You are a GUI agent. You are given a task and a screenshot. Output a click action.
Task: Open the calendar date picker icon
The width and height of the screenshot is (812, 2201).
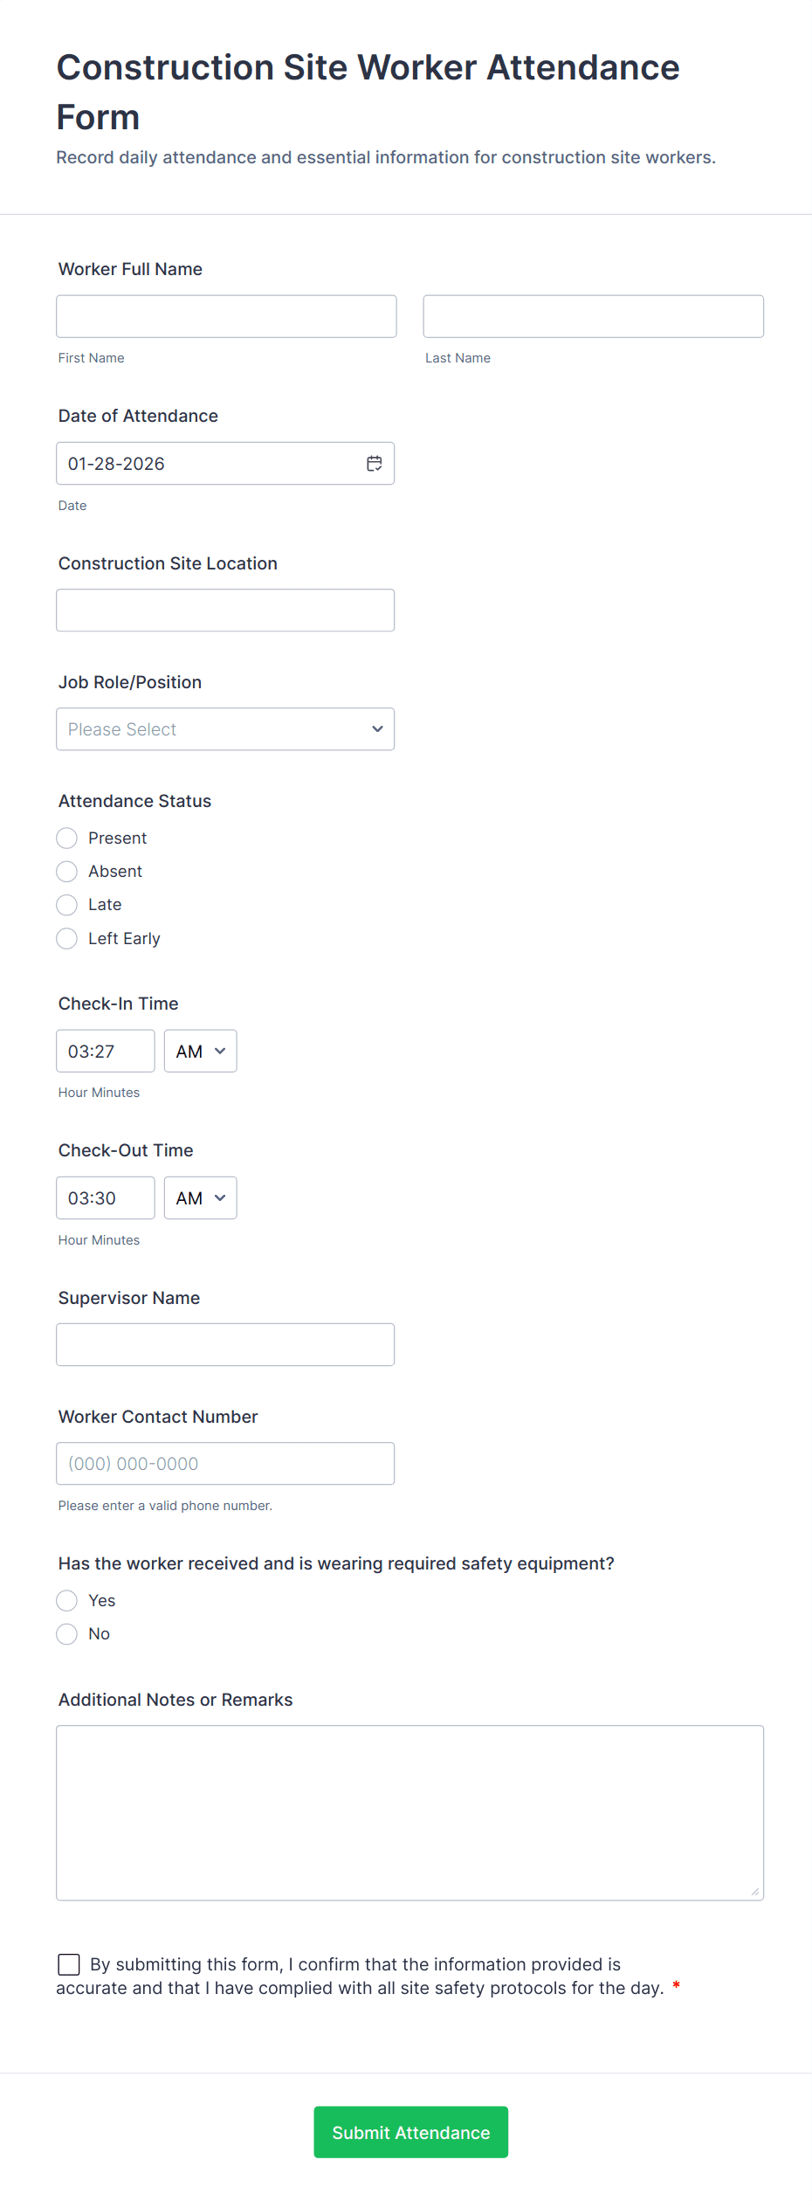coord(374,464)
